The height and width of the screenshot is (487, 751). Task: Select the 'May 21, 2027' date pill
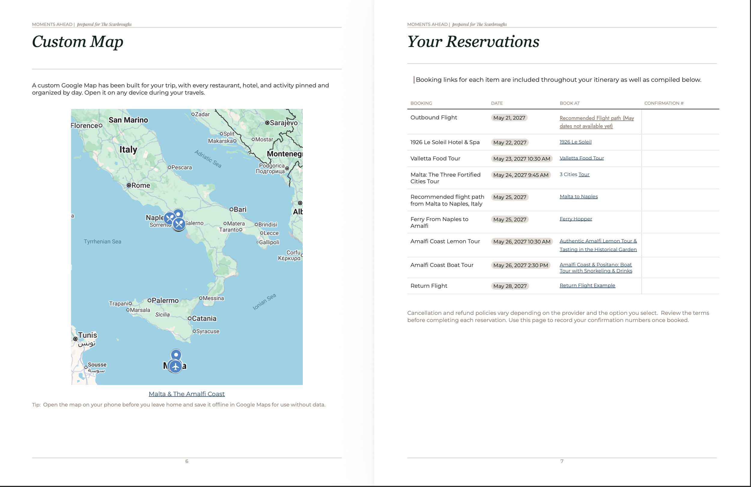pos(509,118)
